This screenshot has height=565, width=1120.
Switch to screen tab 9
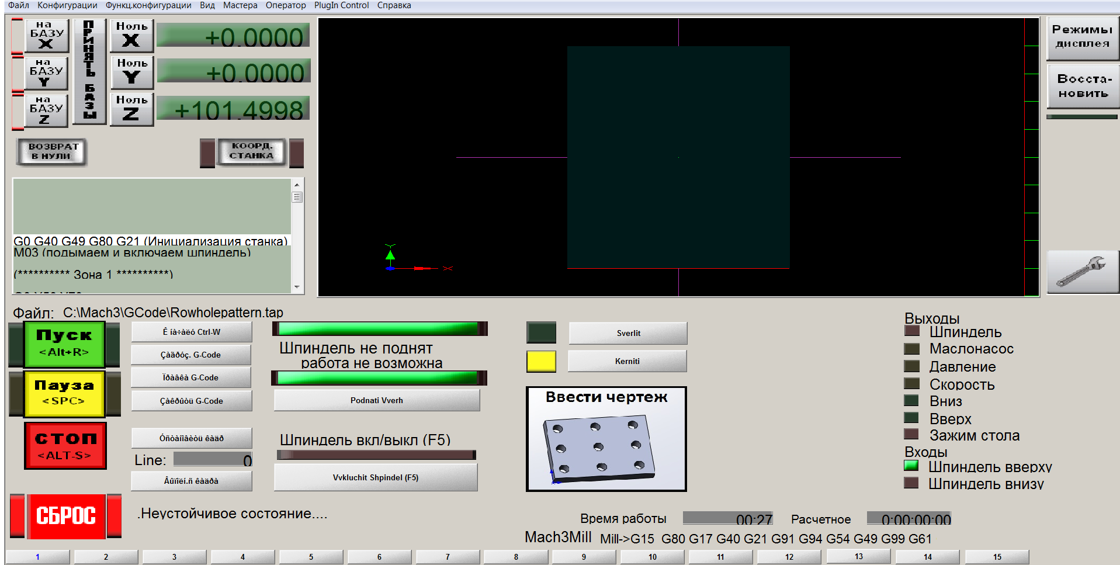point(584,557)
